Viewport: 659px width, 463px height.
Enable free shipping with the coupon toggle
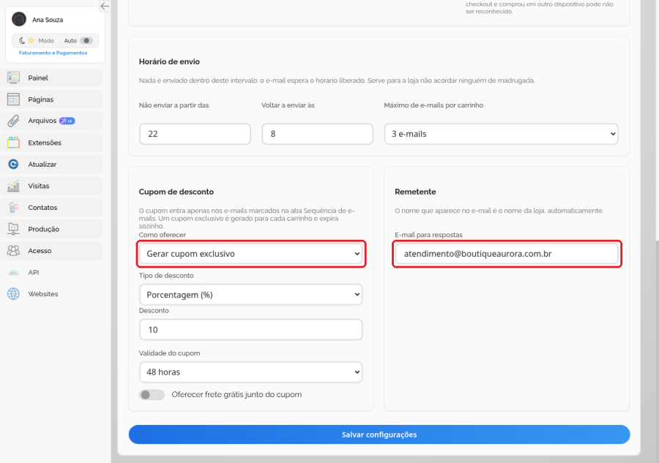pos(152,394)
